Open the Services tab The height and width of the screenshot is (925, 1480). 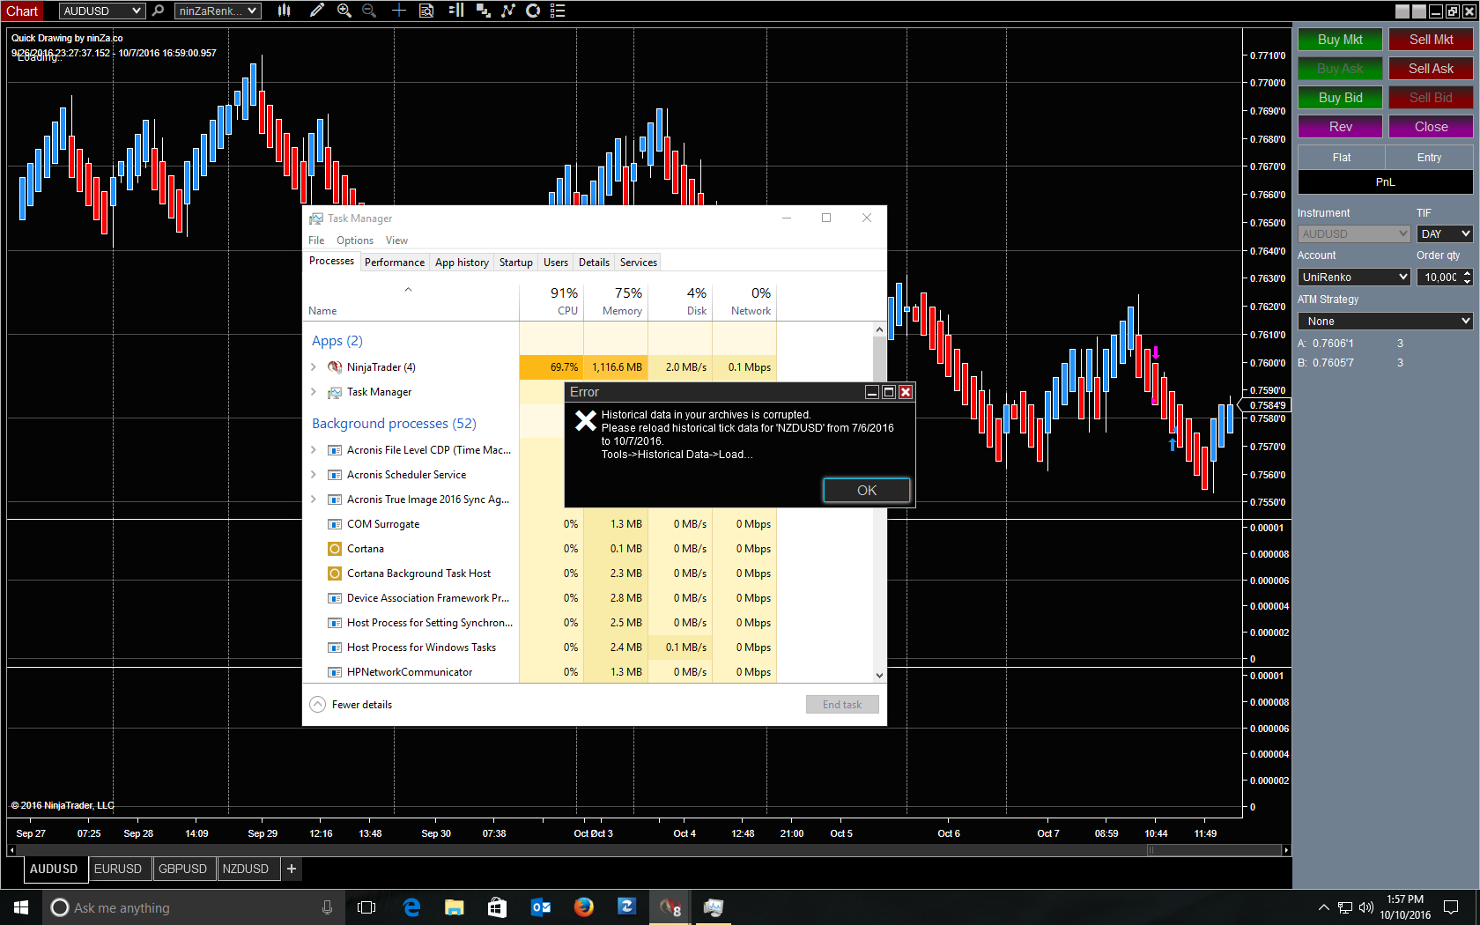[x=638, y=263]
